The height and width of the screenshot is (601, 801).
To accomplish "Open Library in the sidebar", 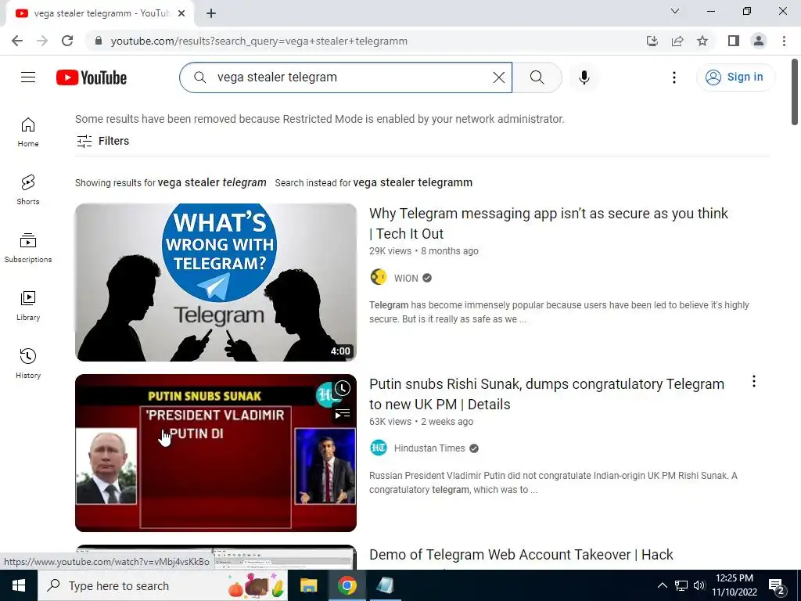I will pyautogui.click(x=28, y=306).
